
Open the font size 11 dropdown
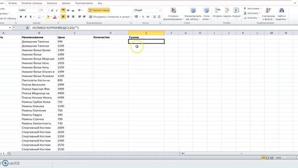coord(48,10)
